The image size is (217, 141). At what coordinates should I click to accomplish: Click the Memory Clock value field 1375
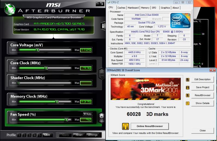tap(86, 102)
